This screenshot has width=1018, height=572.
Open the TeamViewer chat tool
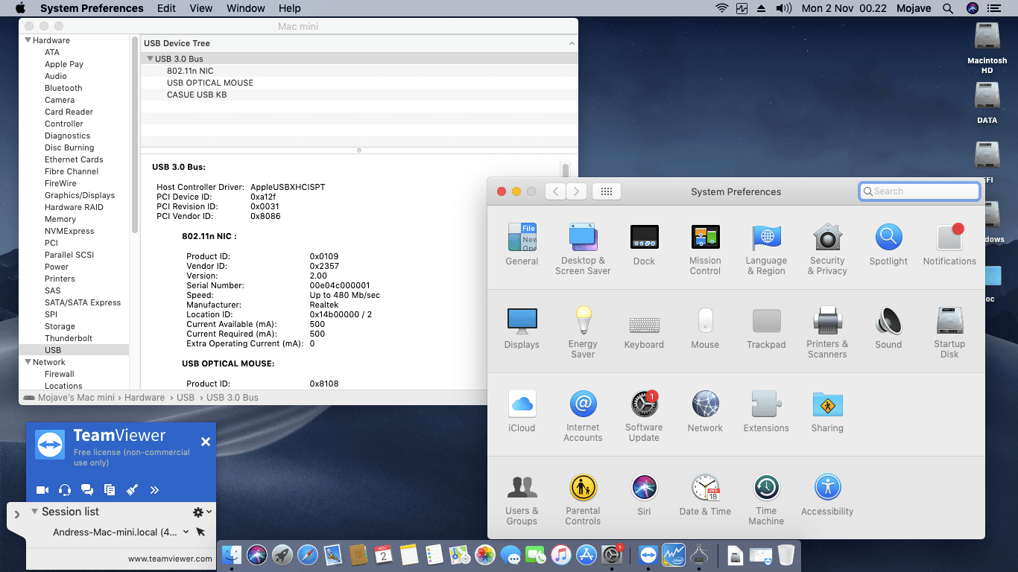pyautogui.click(x=87, y=489)
